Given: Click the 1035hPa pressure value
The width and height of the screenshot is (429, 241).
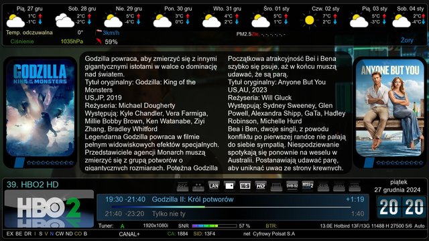Looking at the screenshot, I should [72, 42].
